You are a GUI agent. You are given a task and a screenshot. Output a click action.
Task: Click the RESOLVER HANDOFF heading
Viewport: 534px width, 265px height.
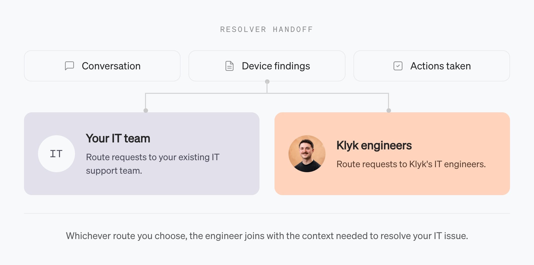click(x=266, y=29)
